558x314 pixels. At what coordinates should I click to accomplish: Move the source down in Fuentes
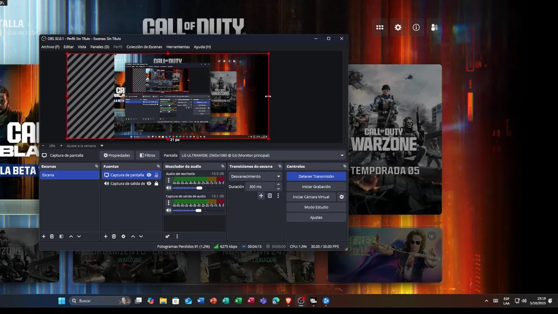[x=141, y=236]
